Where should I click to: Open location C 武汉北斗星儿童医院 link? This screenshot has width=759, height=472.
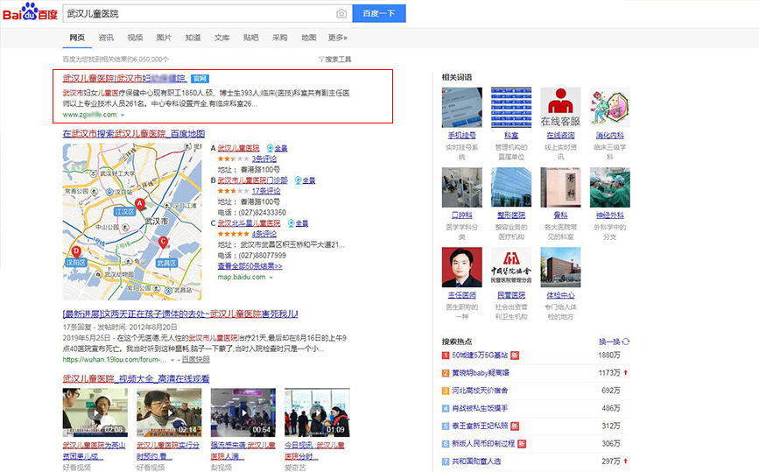(x=249, y=223)
